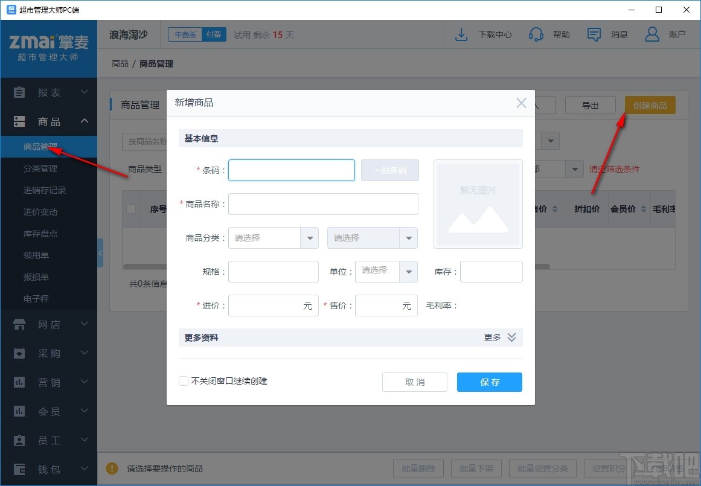Screen dimensions: 701x486
Task: Toggle the select-all checkbox in table header
Action: pyautogui.click(x=131, y=208)
